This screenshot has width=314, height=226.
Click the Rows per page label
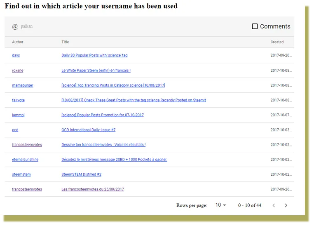(x=192, y=205)
